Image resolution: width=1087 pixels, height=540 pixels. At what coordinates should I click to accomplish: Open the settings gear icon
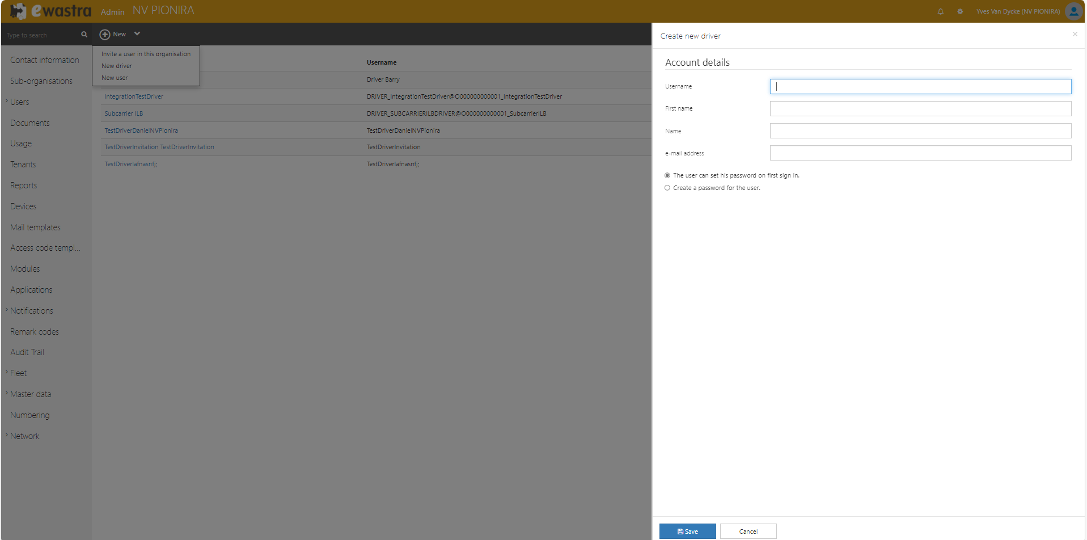[x=961, y=11]
